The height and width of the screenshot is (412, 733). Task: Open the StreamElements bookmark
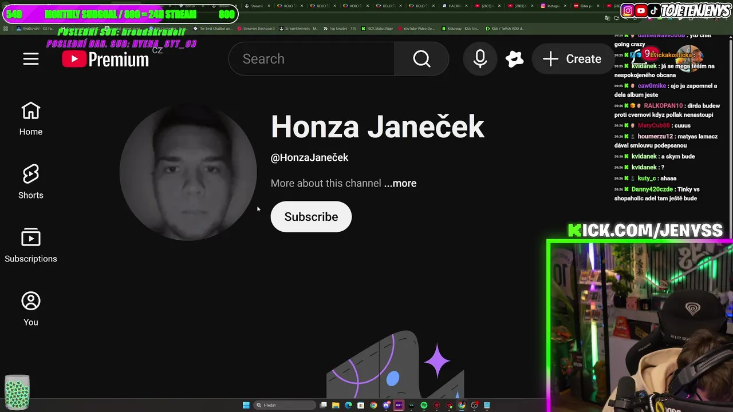[298, 28]
